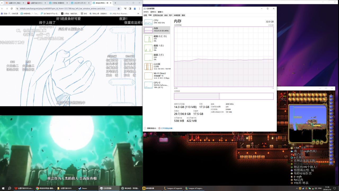The width and height of the screenshot is (339, 191).
Task: Open the WPS 达墨月食DDR5 document taskbar item
Action: pyautogui.click(x=23, y=188)
